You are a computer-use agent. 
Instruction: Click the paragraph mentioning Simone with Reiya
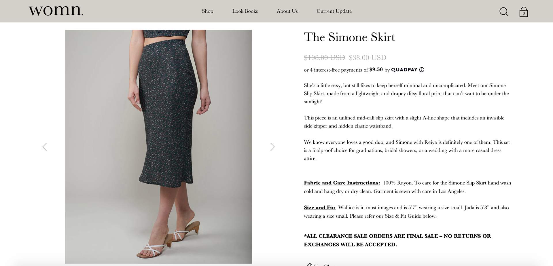(407, 150)
